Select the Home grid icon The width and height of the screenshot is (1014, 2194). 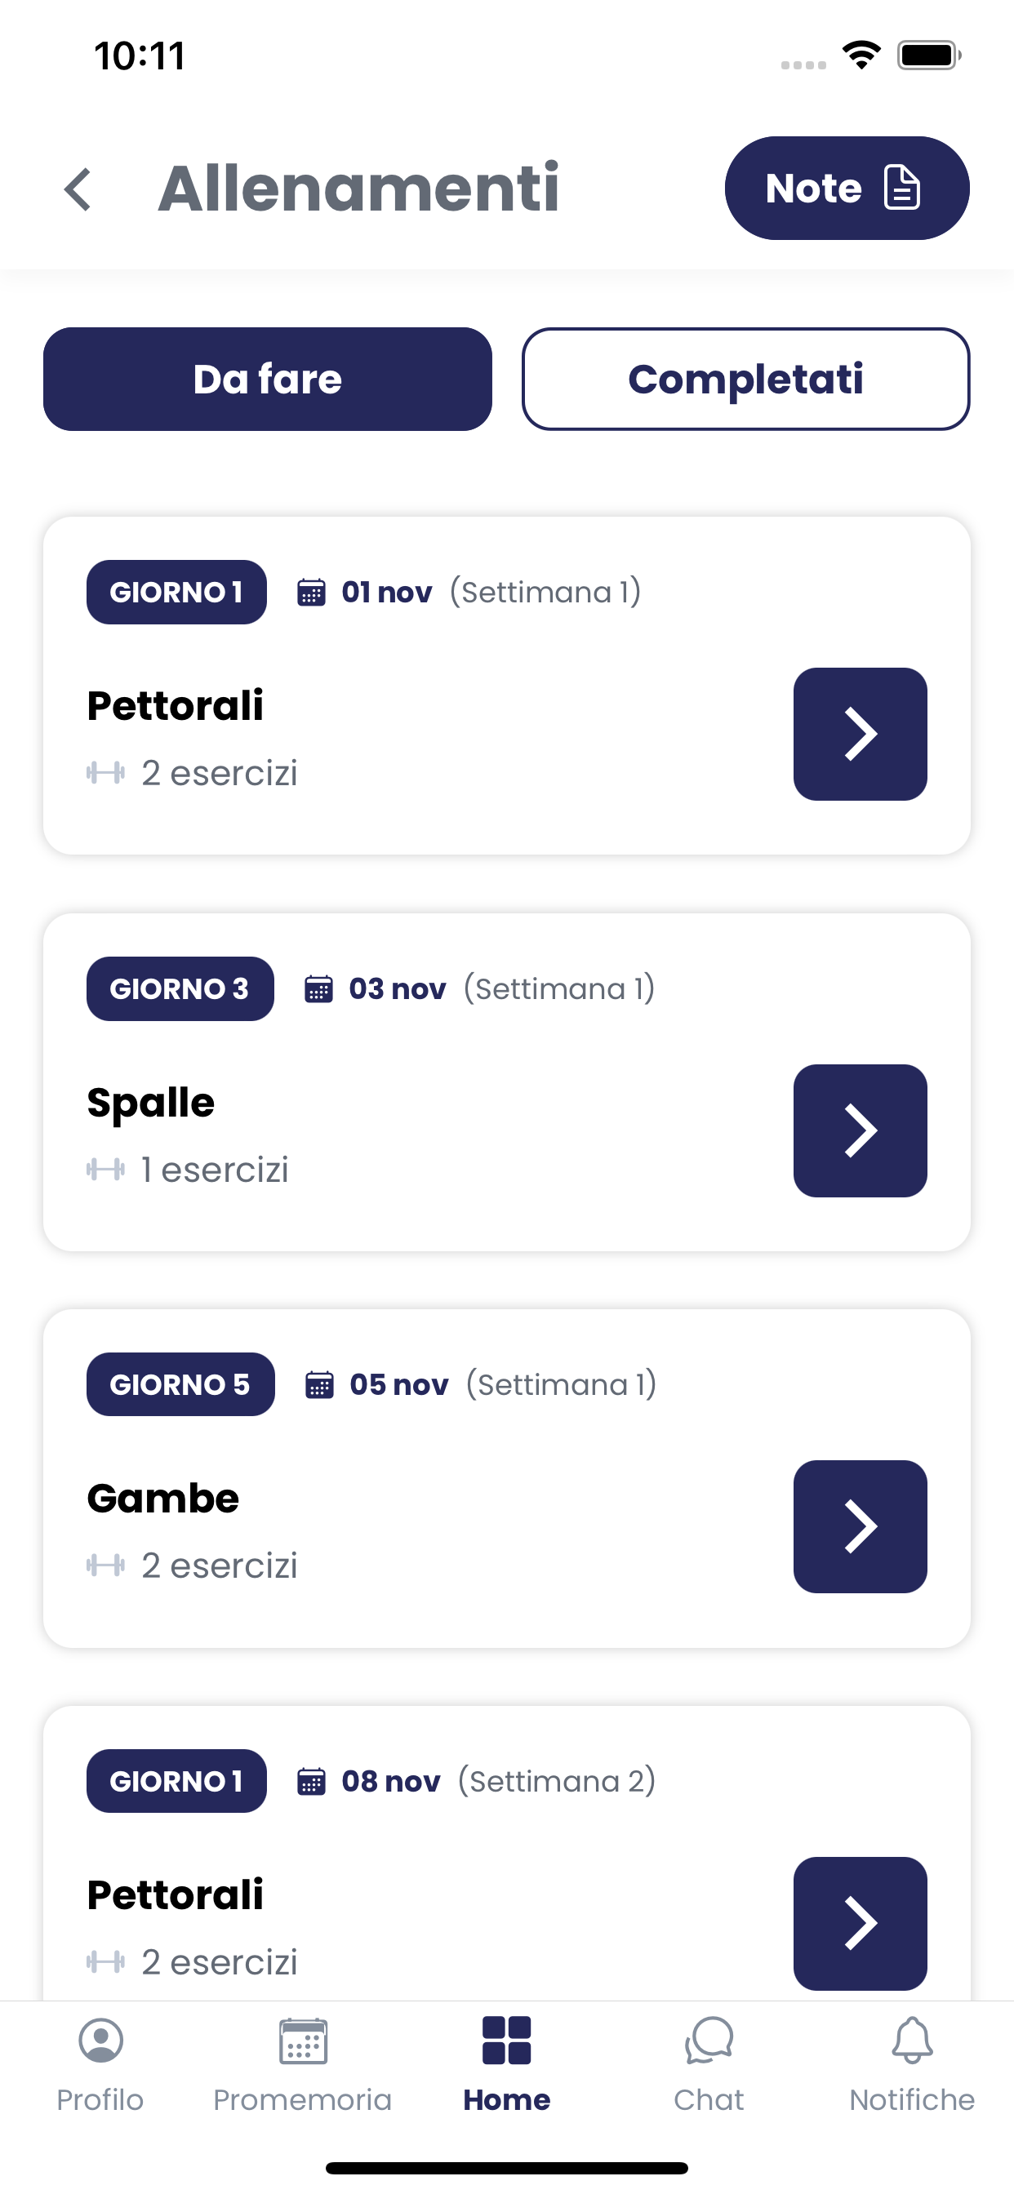[x=506, y=2041]
